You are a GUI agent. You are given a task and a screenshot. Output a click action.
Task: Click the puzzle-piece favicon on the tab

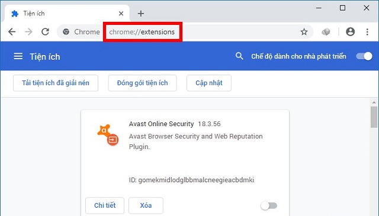pyautogui.click(x=15, y=14)
